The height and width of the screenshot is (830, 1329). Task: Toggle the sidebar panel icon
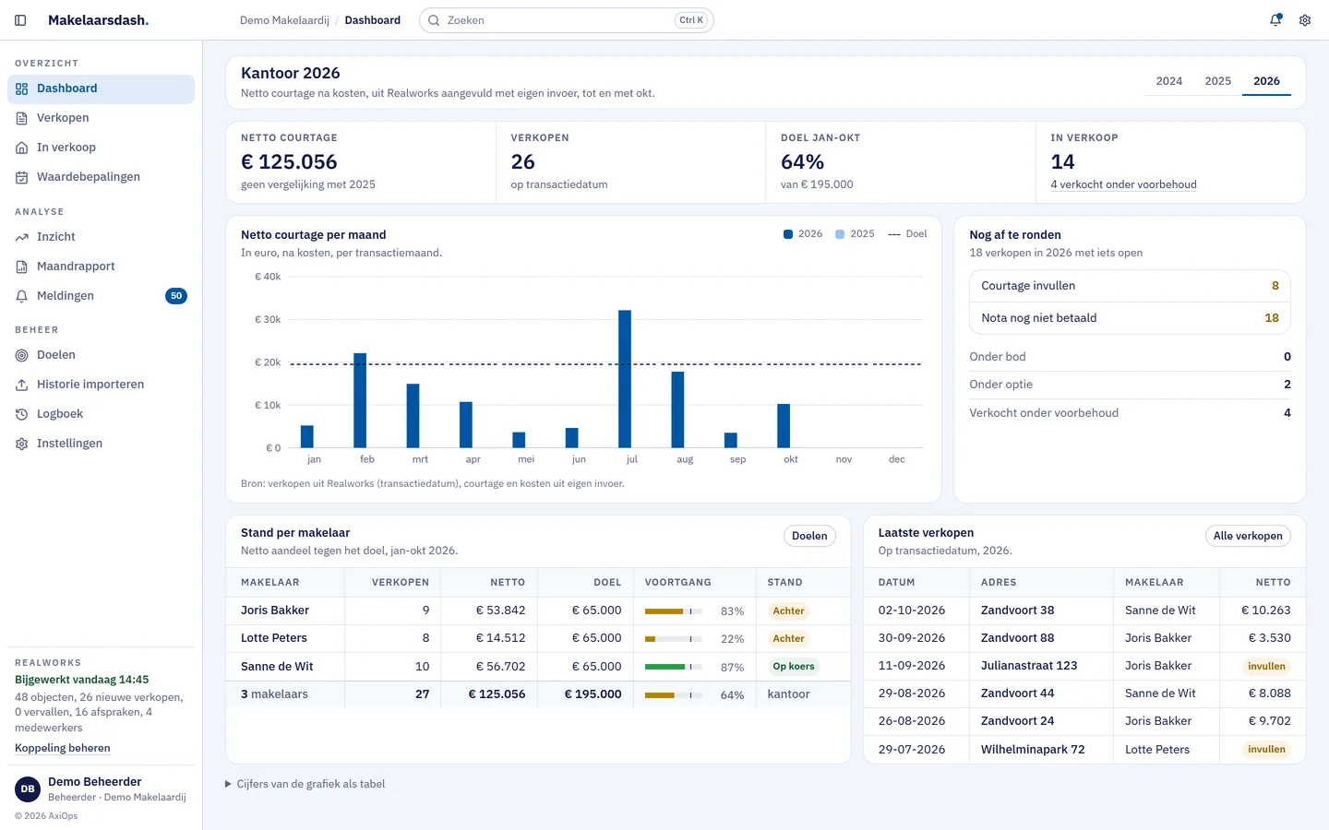click(20, 20)
